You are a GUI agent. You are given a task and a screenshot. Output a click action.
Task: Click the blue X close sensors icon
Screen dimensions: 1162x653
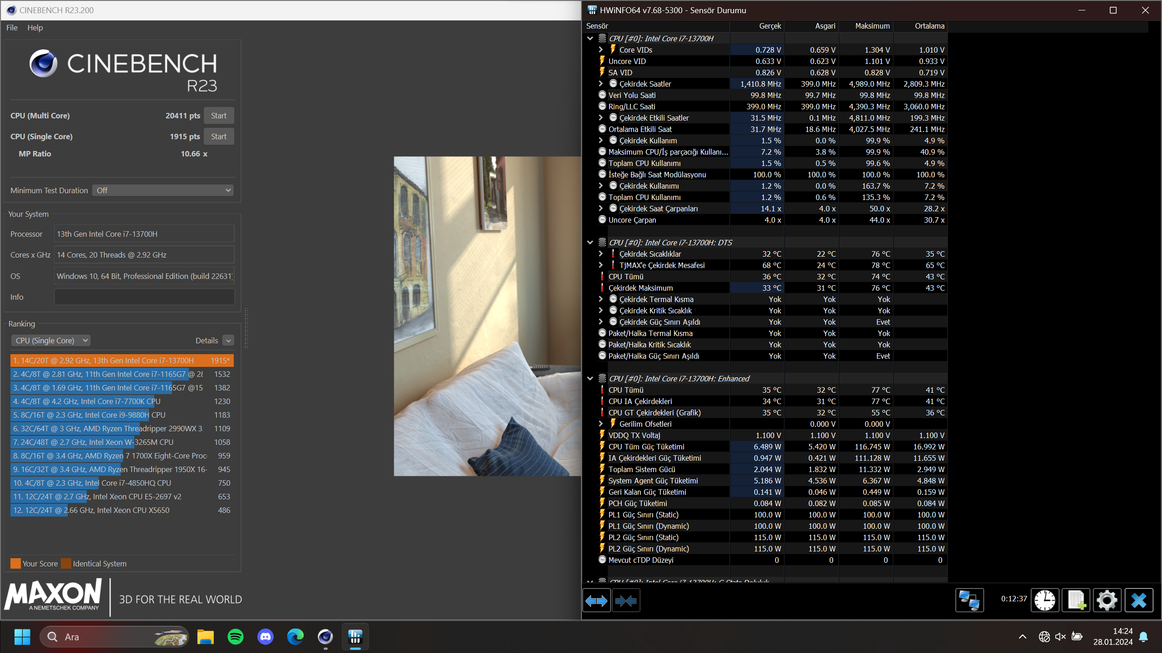1139,600
